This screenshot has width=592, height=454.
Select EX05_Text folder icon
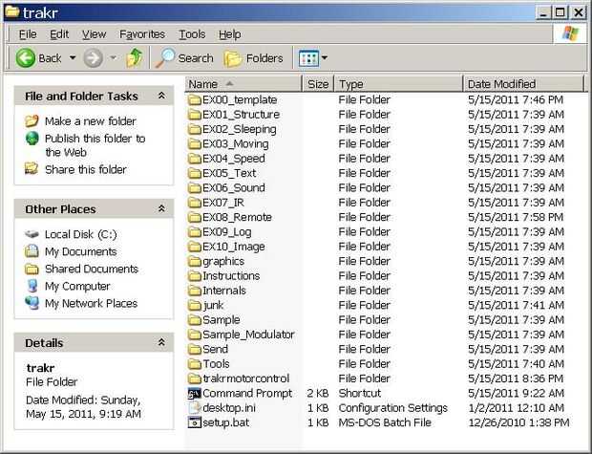[x=195, y=173]
